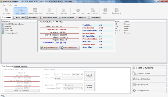Screen dimensions: 168x97
Task: Click the Register It toolbar icon
Action: point(116,11)
